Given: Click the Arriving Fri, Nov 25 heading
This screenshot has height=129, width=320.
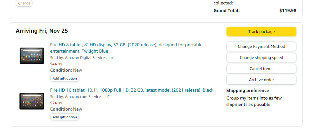Looking at the screenshot, I should point(42,31).
